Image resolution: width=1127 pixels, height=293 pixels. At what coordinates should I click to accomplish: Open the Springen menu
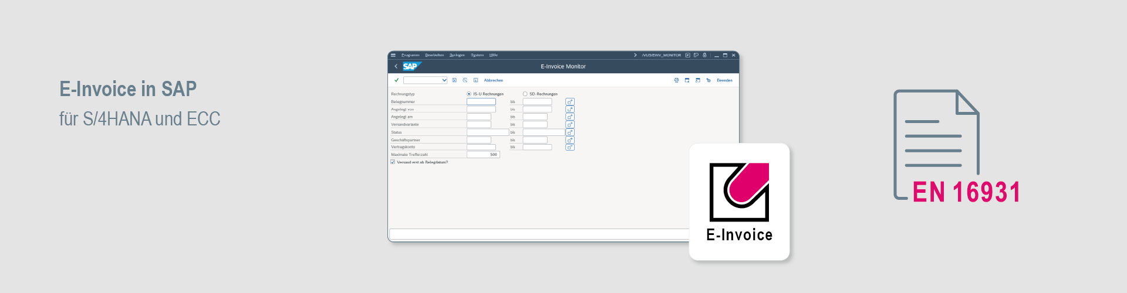(457, 55)
